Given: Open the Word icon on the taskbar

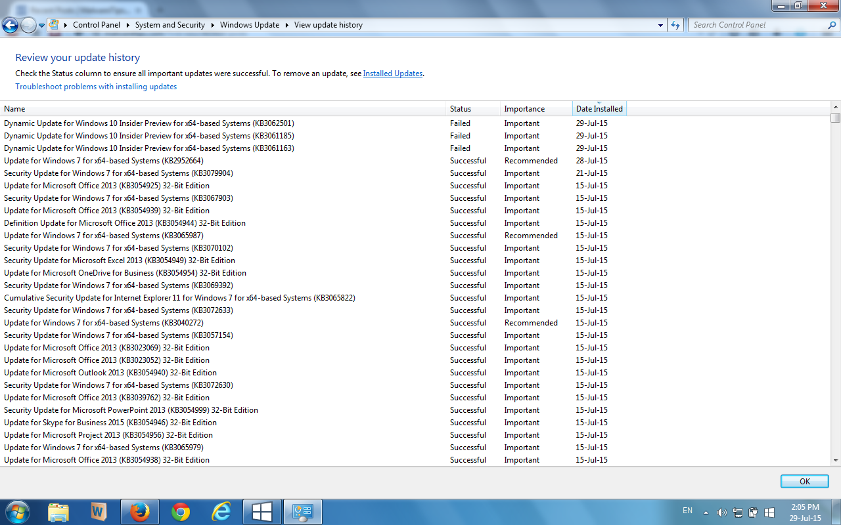Looking at the screenshot, I should 99,512.
